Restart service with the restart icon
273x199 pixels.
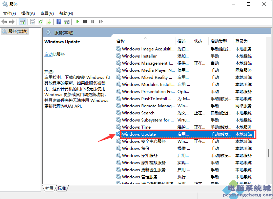101,22
